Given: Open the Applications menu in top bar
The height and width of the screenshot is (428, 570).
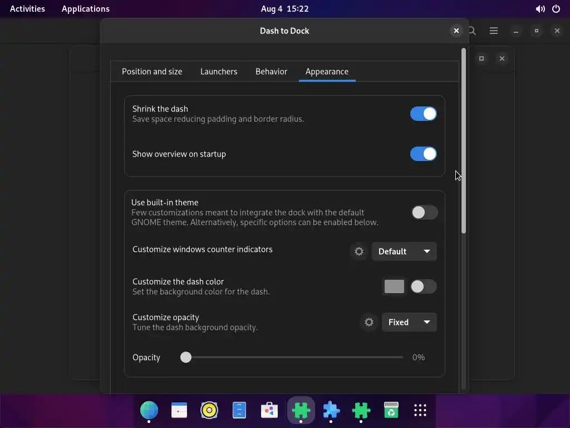Looking at the screenshot, I should pyautogui.click(x=85, y=9).
